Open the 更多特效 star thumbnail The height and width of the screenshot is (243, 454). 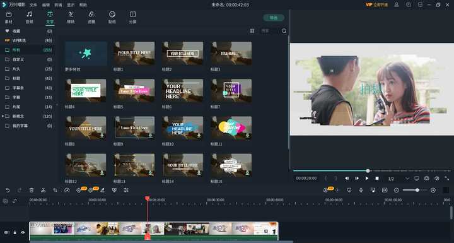(86, 54)
